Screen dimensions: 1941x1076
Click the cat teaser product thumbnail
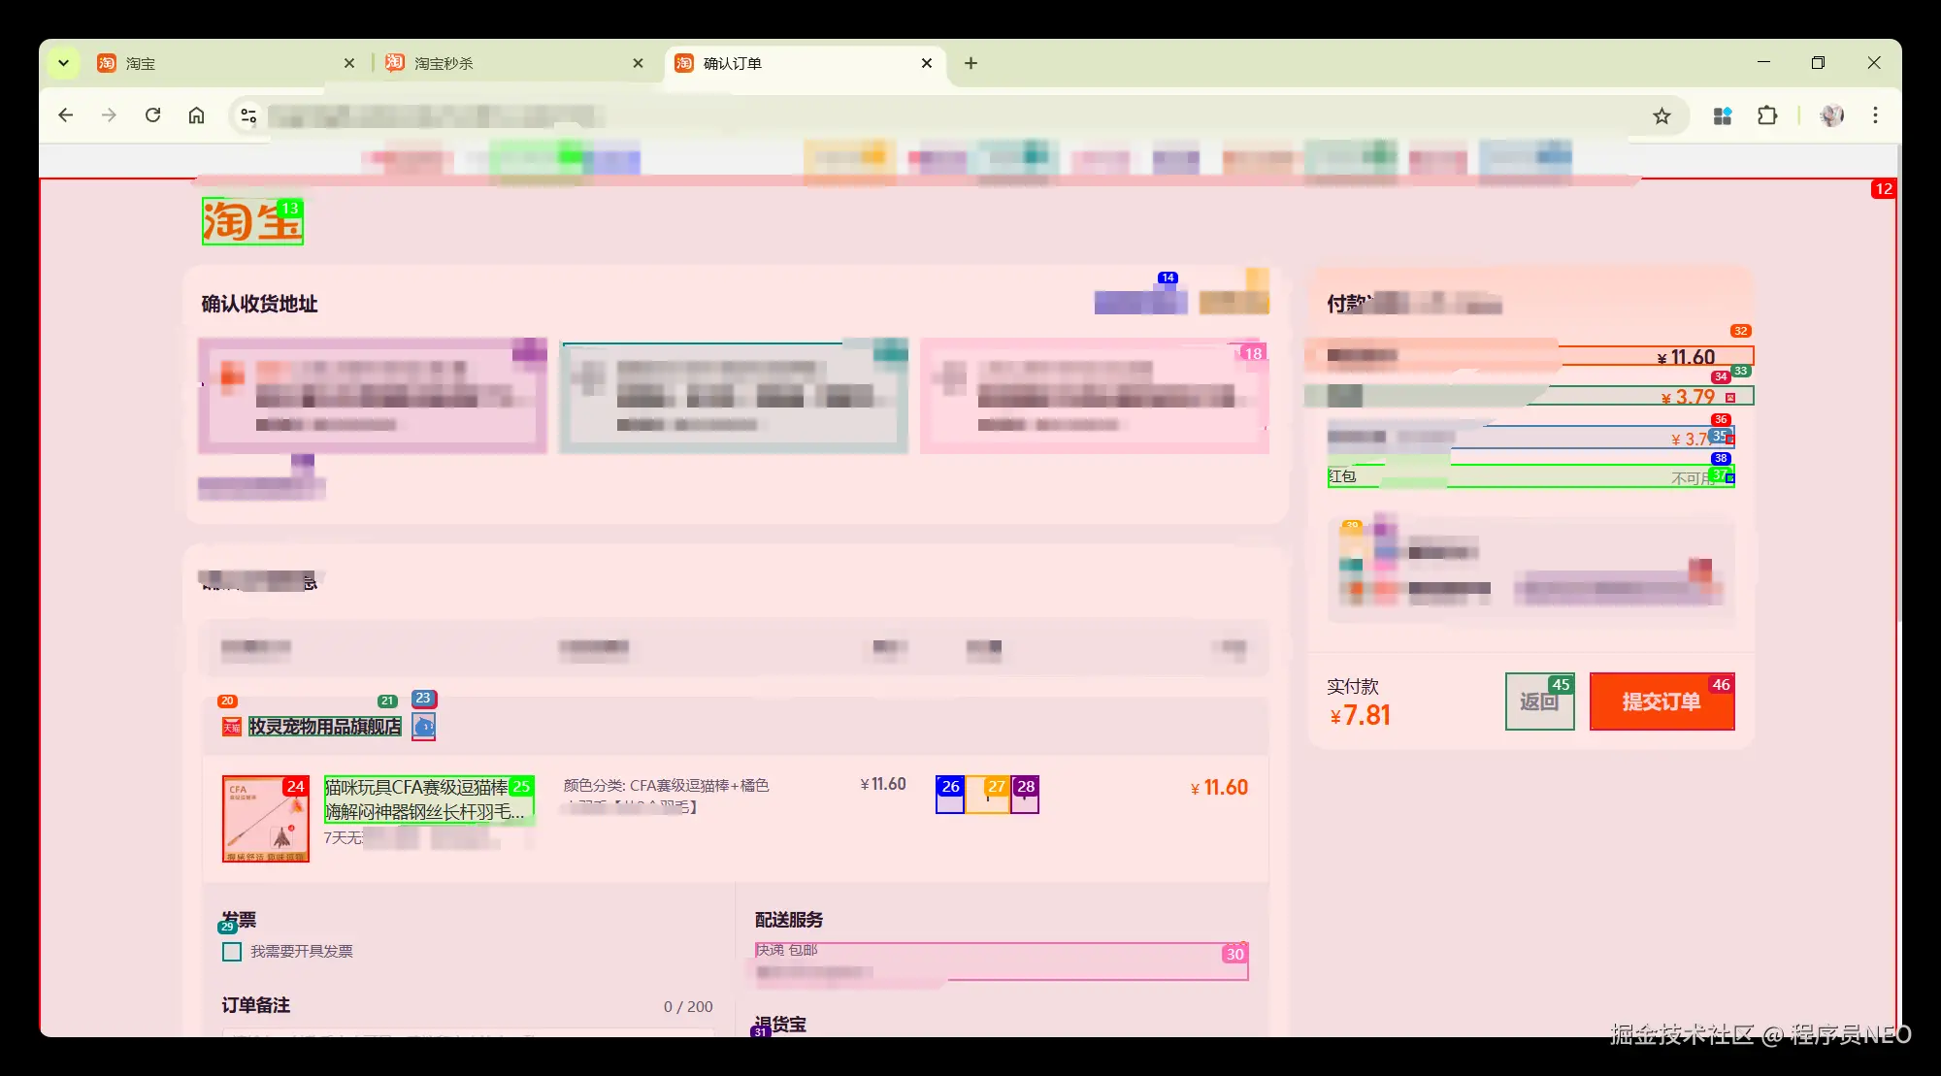point(265,819)
